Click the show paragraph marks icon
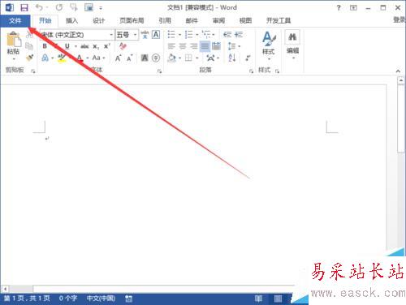406x305 pixels. click(x=248, y=58)
